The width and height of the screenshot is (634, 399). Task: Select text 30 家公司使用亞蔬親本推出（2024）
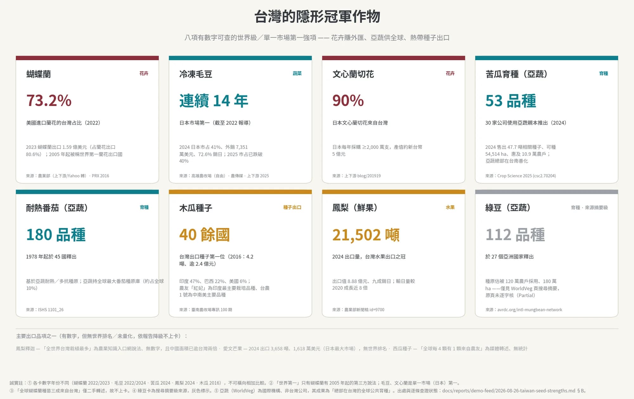(x=526, y=123)
